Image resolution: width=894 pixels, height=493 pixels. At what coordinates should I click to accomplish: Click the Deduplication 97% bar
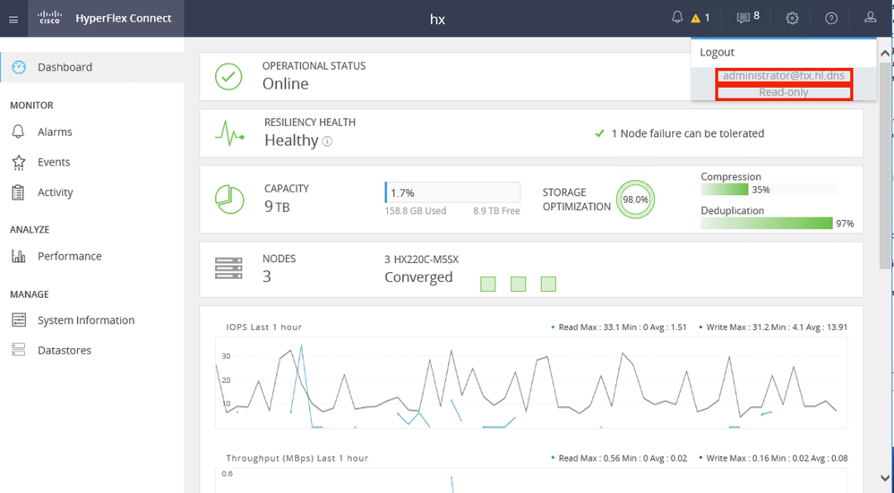pos(767,223)
